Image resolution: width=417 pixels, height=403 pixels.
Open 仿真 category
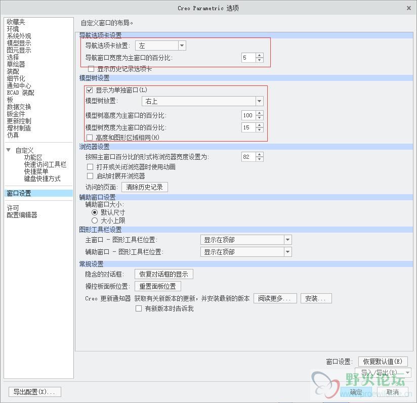pyautogui.click(x=13, y=135)
